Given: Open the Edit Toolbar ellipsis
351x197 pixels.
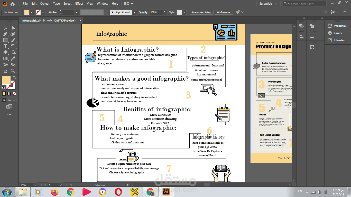Looking at the screenshot, I should (x=9, y=115).
